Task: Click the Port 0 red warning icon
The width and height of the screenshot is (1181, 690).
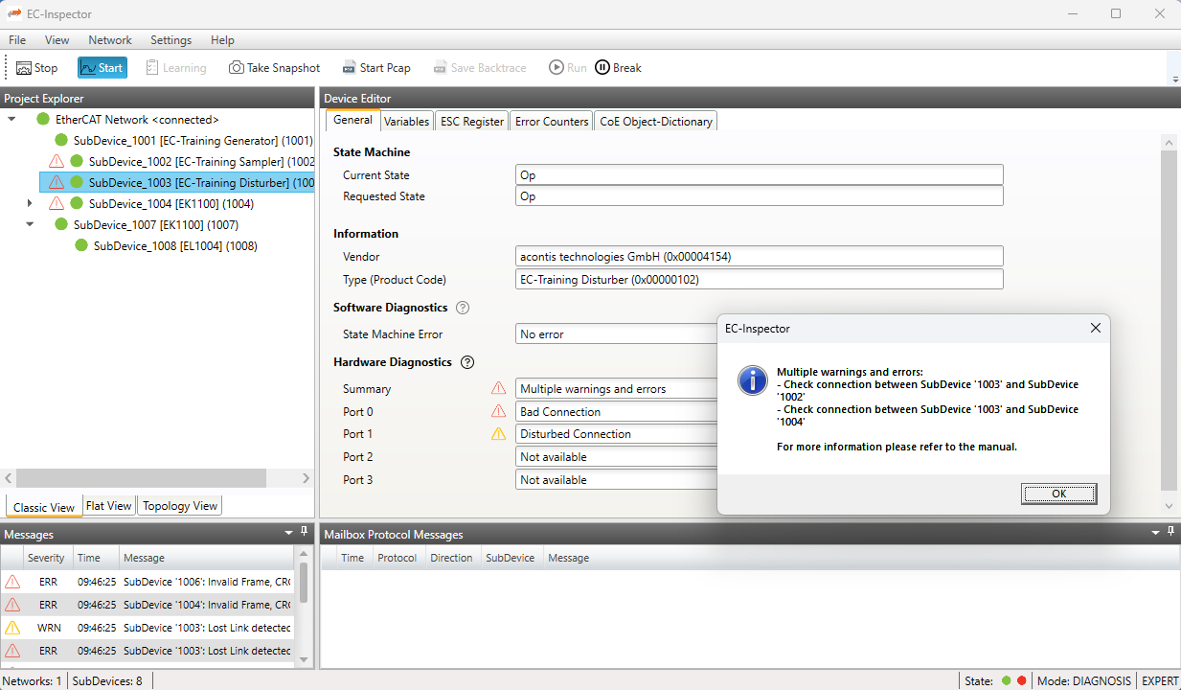Action: [x=498, y=411]
